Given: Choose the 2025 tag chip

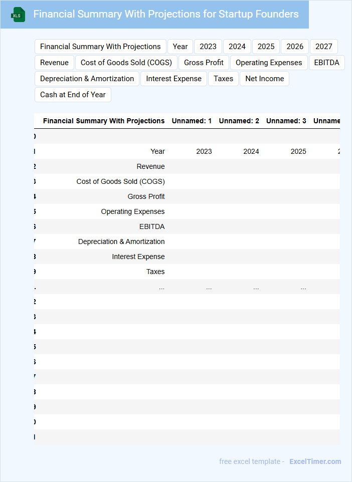Looking at the screenshot, I should [x=266, y=47].
